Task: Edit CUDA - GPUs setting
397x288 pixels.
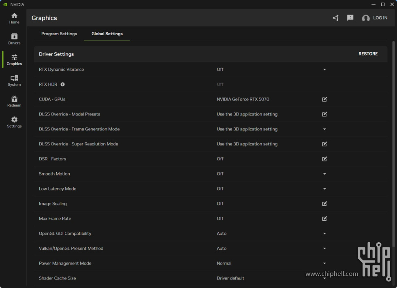Action: pos(324,99)
